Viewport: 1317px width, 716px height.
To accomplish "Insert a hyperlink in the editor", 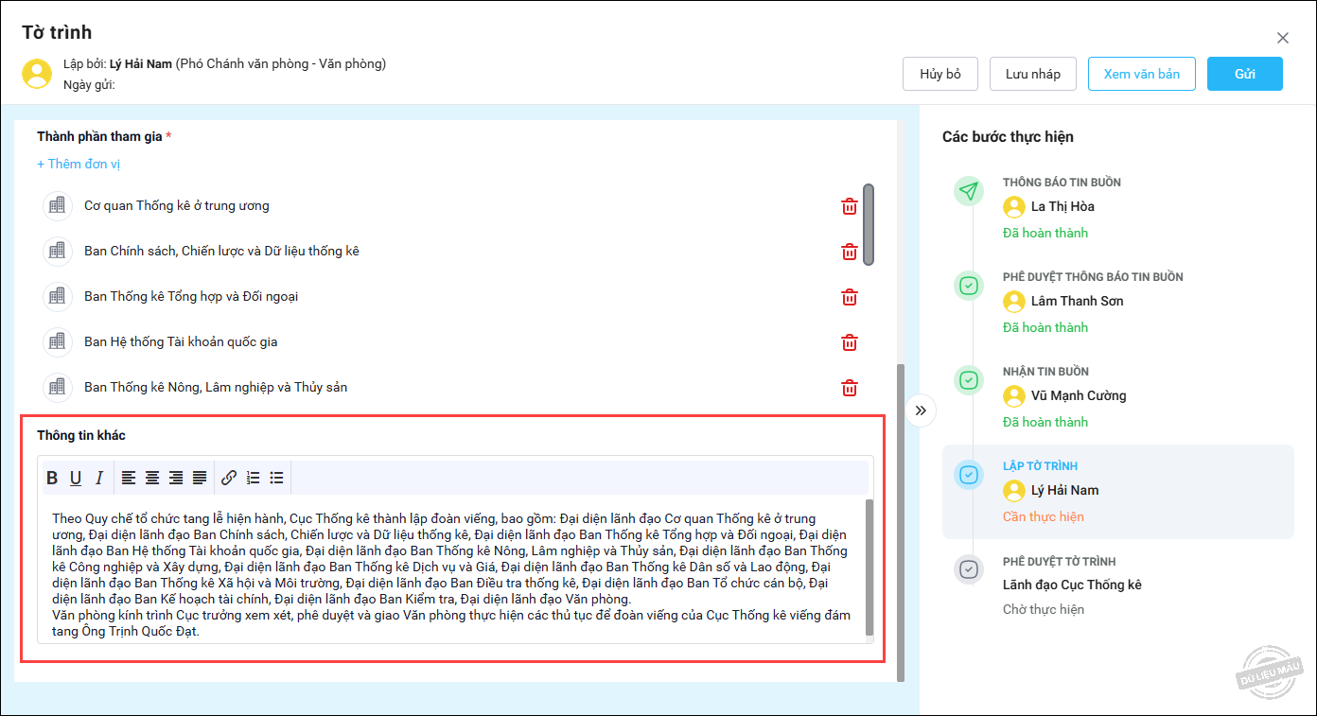I will click(229, 478).
